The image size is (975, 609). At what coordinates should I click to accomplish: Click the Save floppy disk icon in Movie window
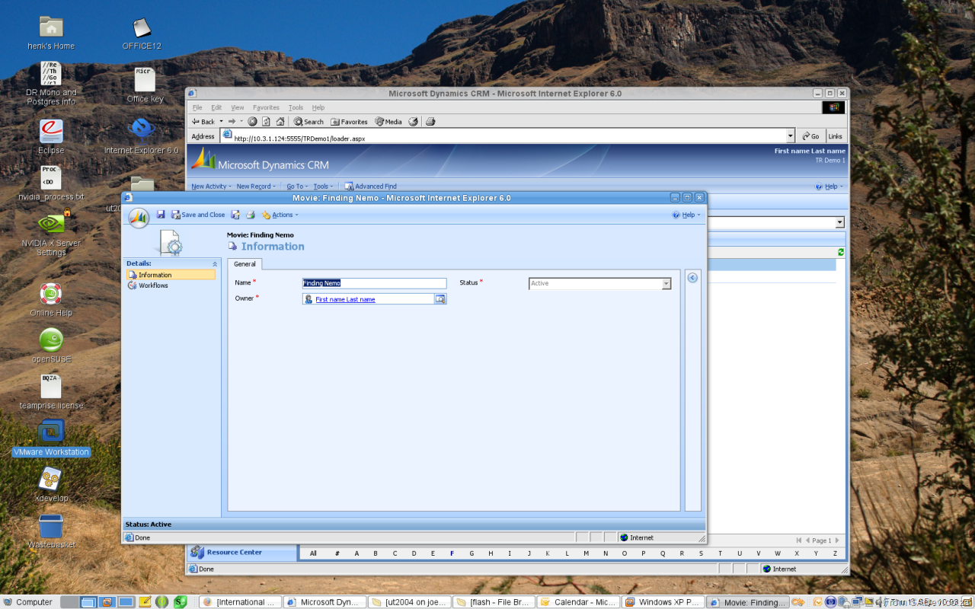pyautogui.click(x=161, y=215)
